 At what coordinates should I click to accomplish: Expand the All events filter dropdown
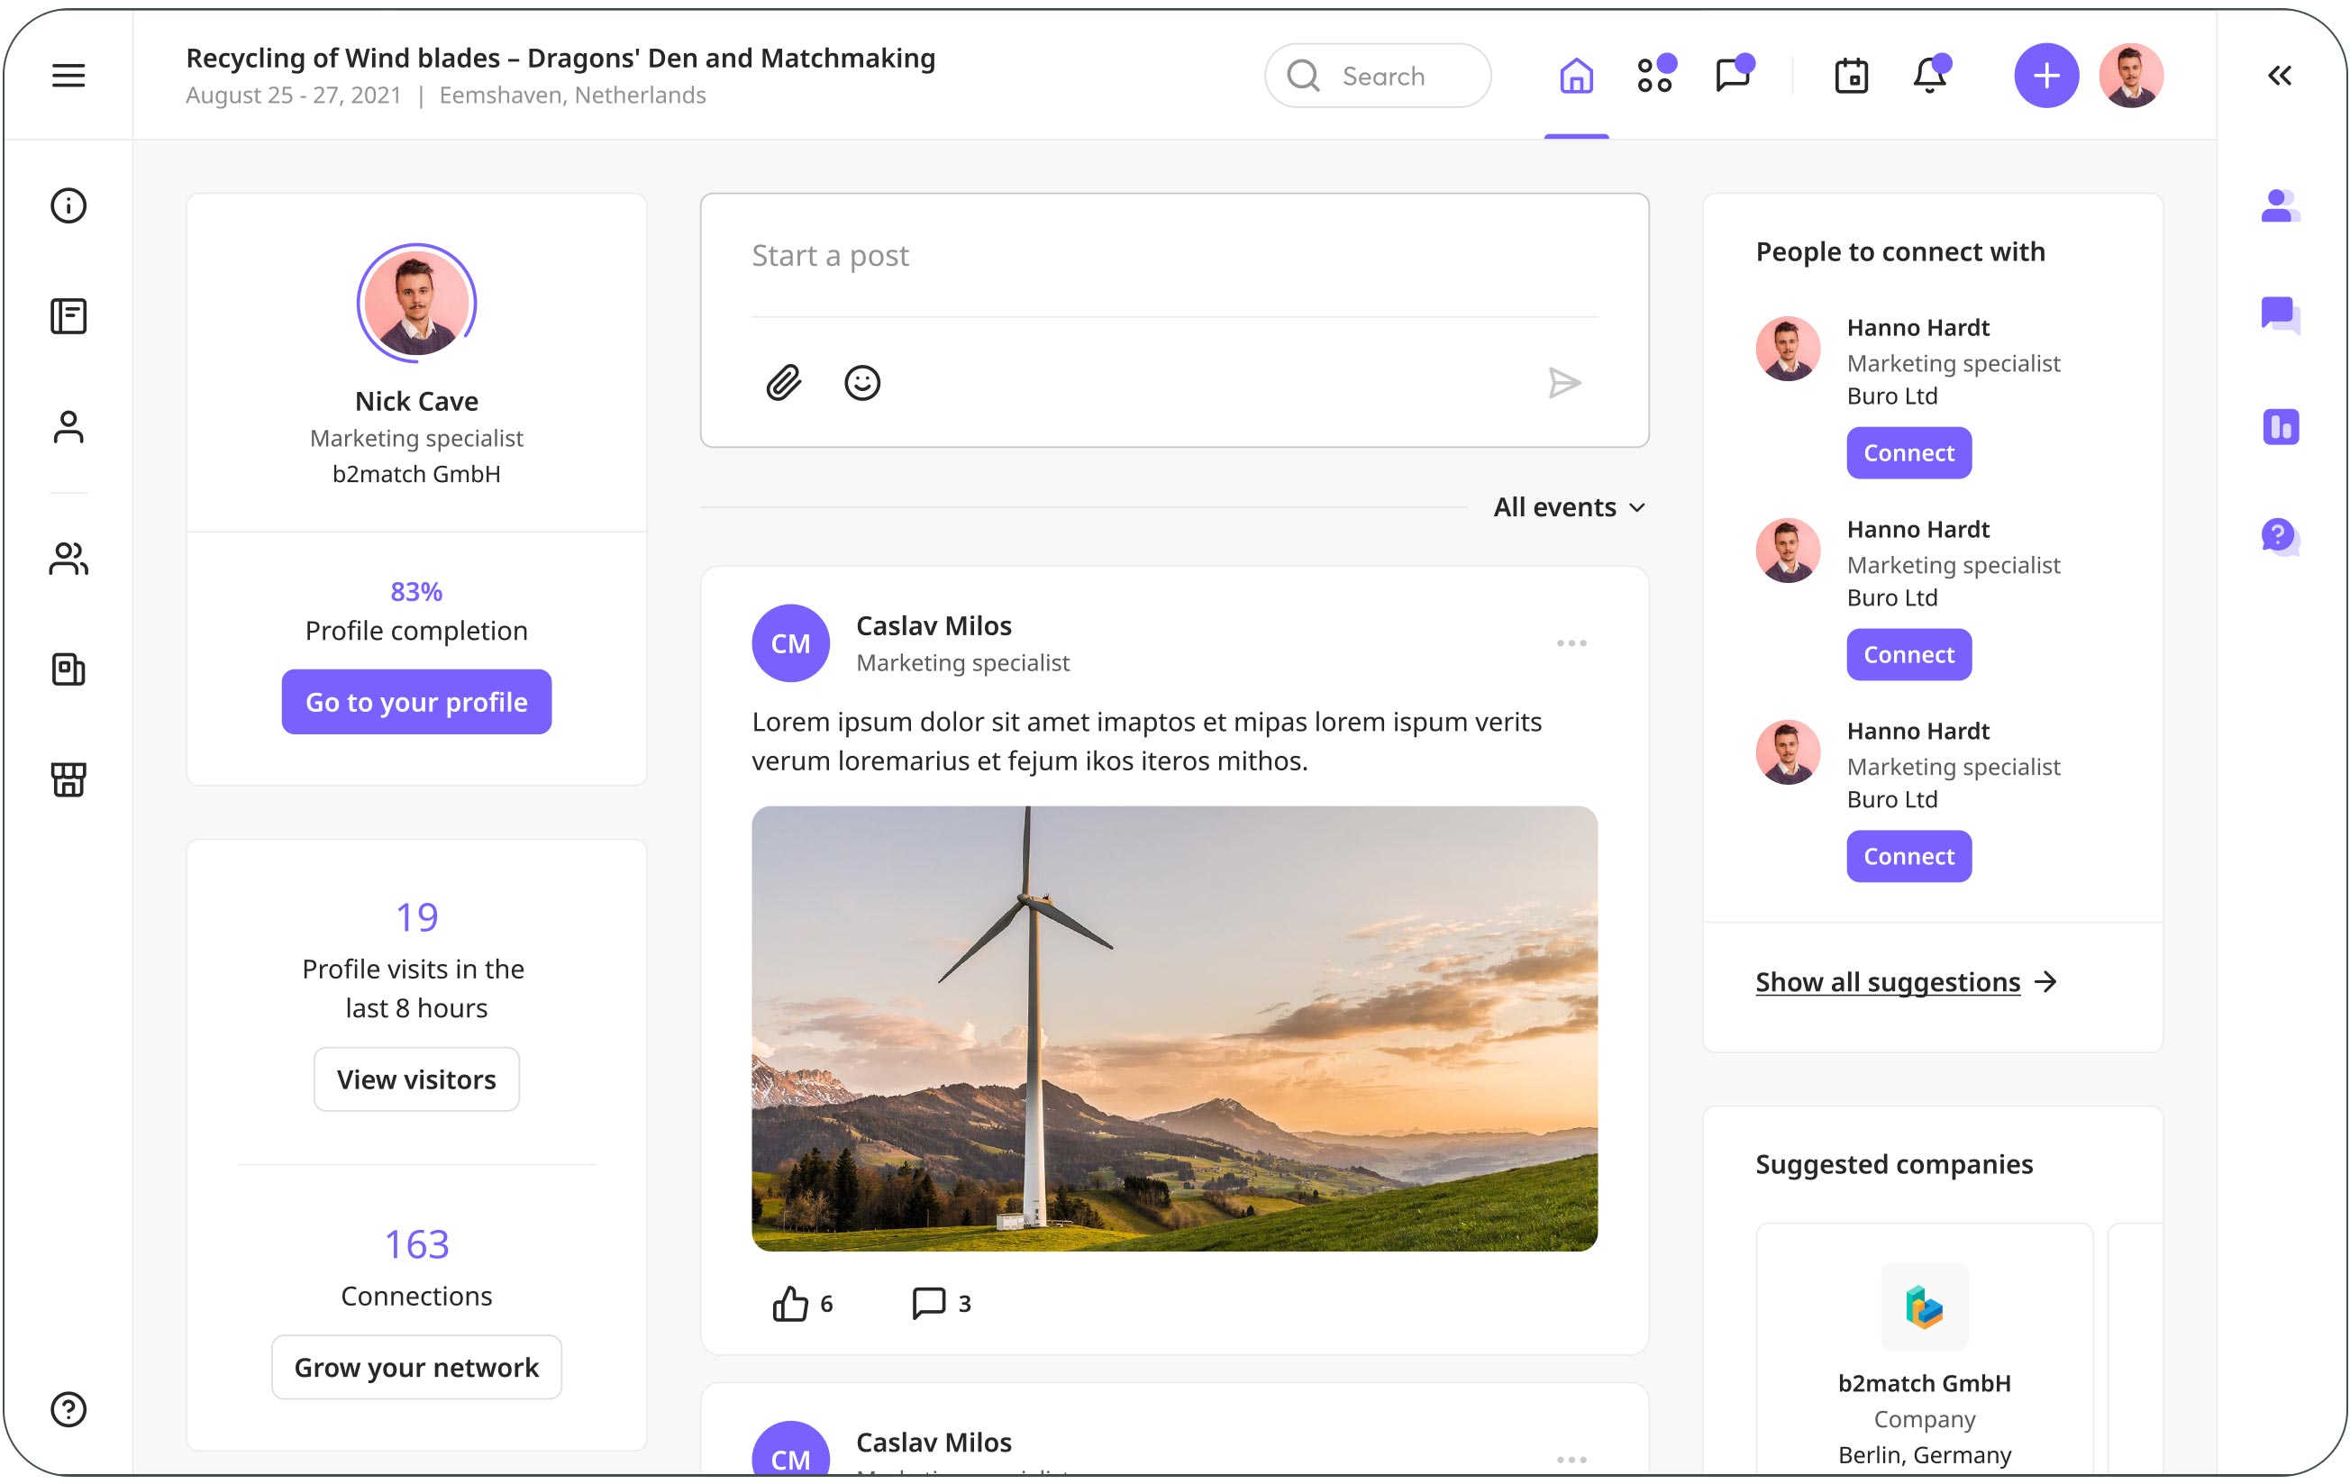tap(1570, 507)
